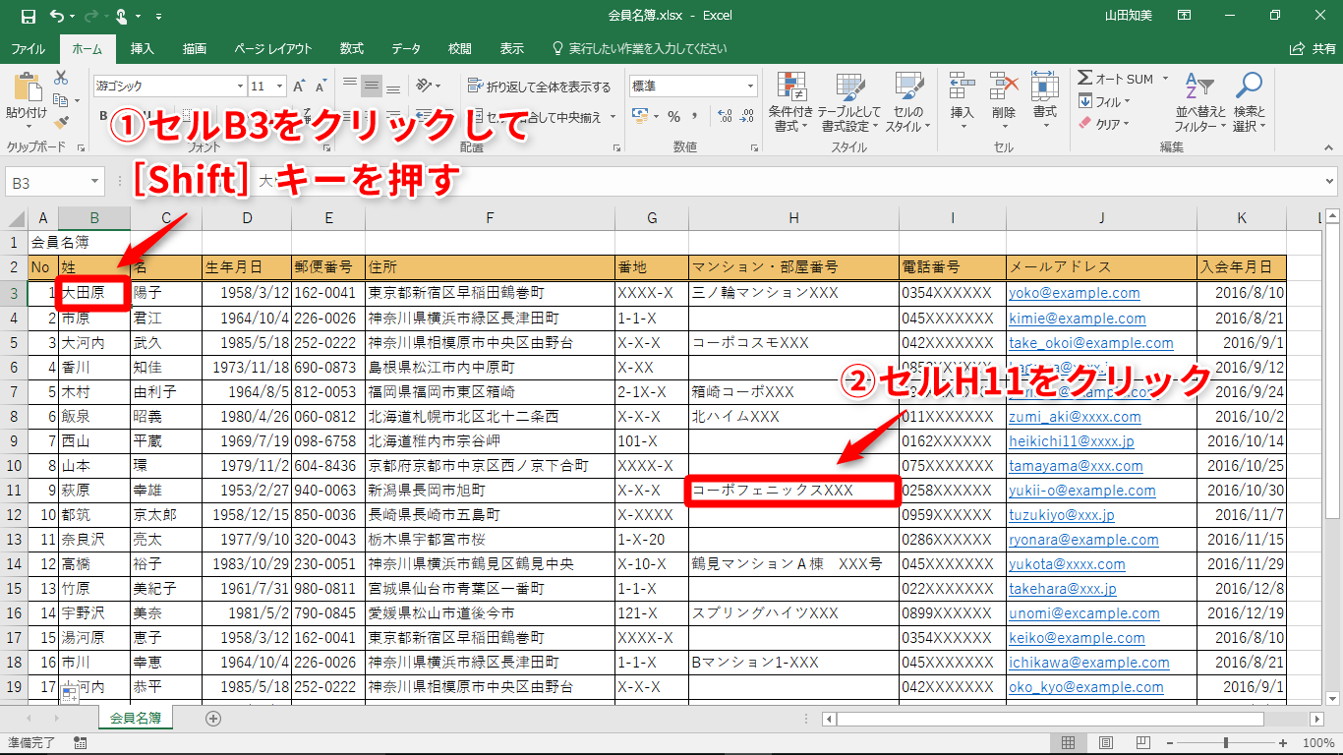Click the macro record icon in status bar
The height and width of the screenshot is (755, 1343).
[79, 743]
